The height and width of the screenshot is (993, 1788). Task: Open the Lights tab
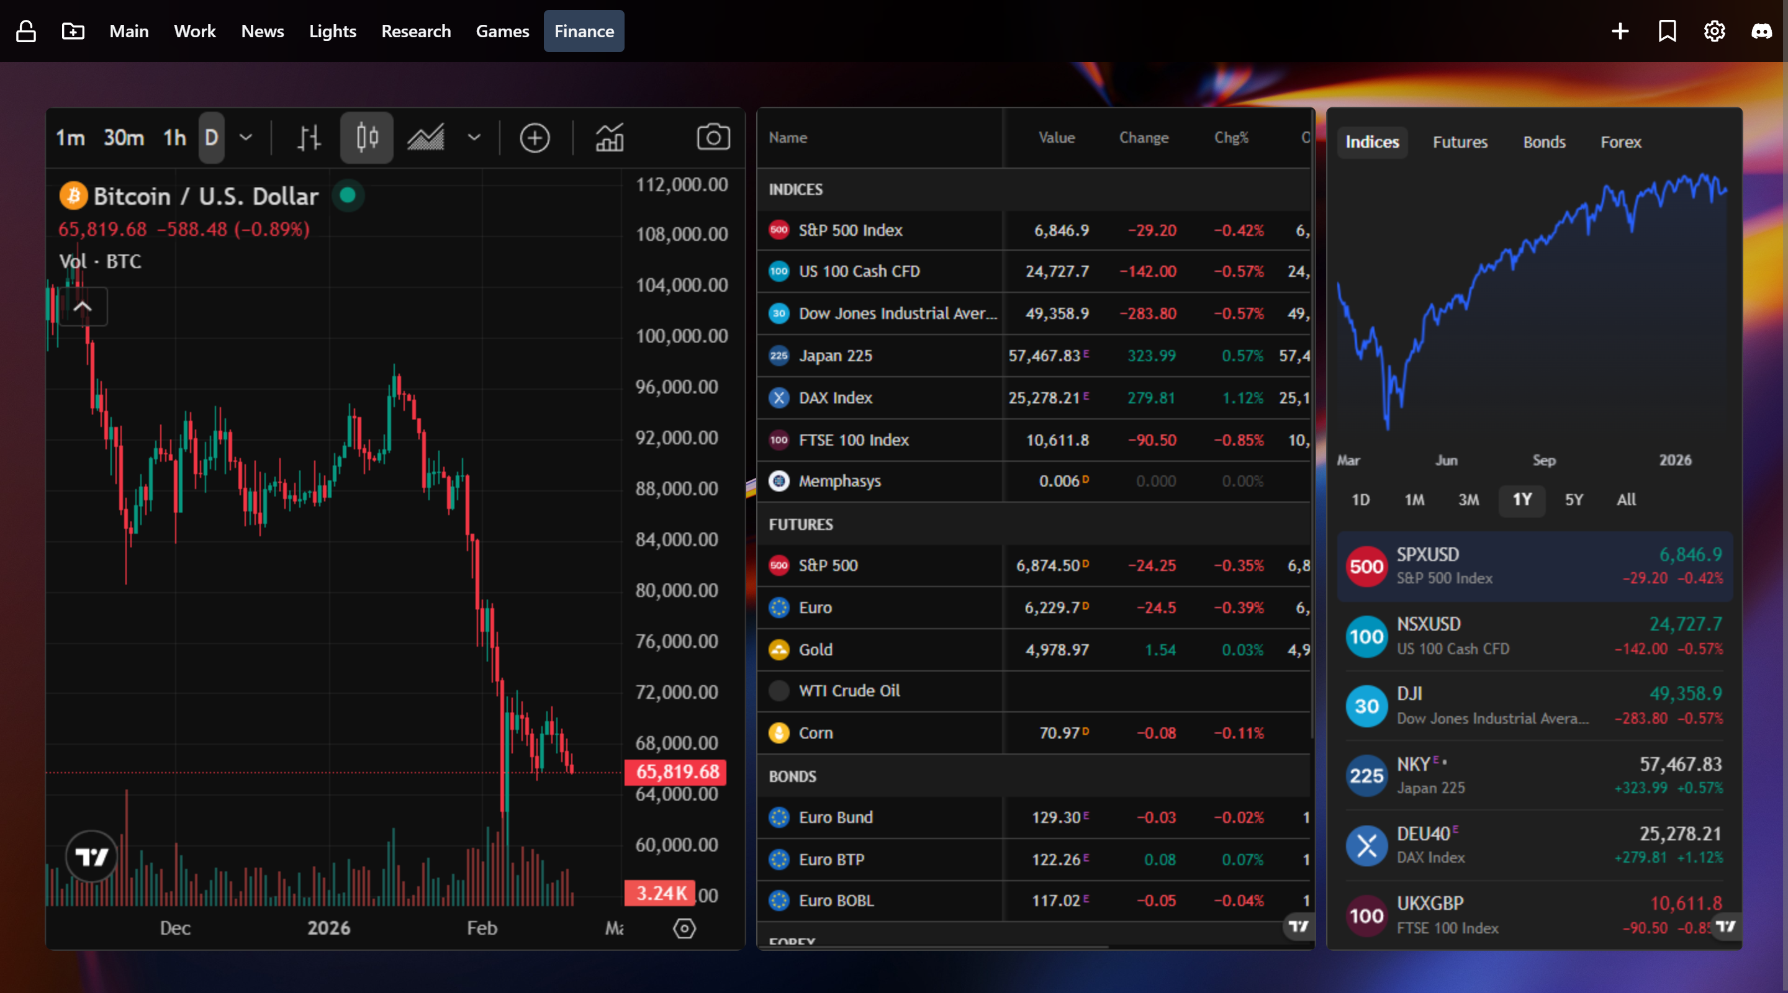point(333,31)
